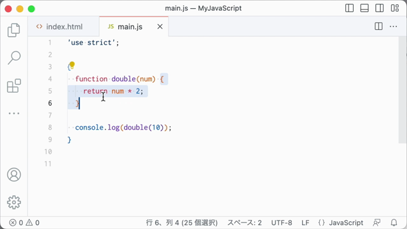Open the Search view in sidebar

pos(14,58)
